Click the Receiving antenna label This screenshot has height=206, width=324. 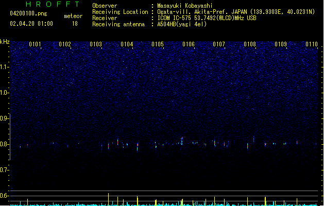(118, 24)
